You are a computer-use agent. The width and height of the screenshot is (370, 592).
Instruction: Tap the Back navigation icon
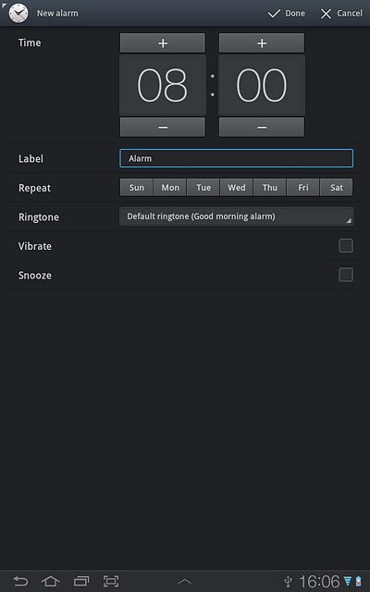20,581
